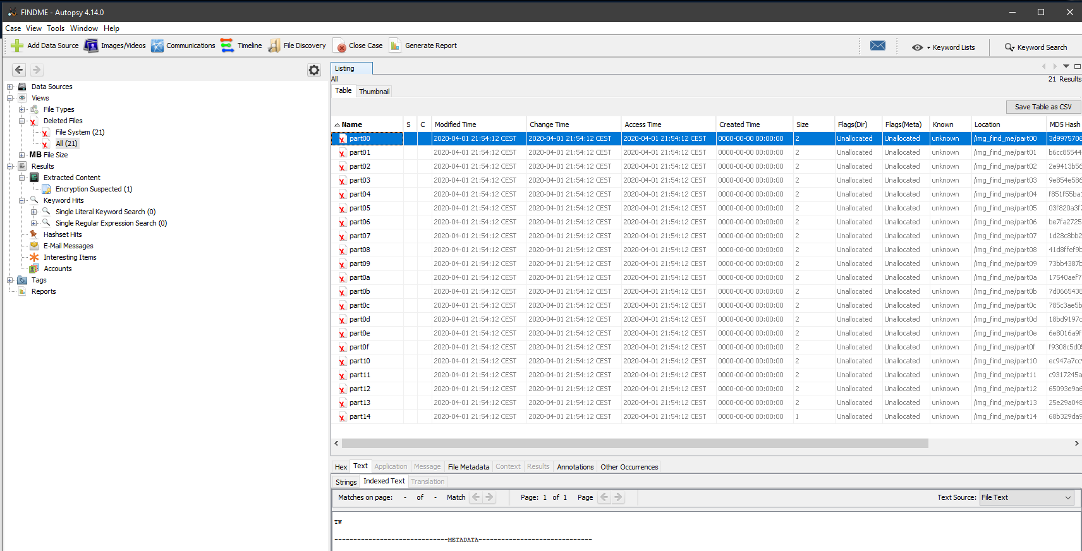Click Save Table as CSV button
This screenshot has width=1082, height=551.
coord(1043,107)
